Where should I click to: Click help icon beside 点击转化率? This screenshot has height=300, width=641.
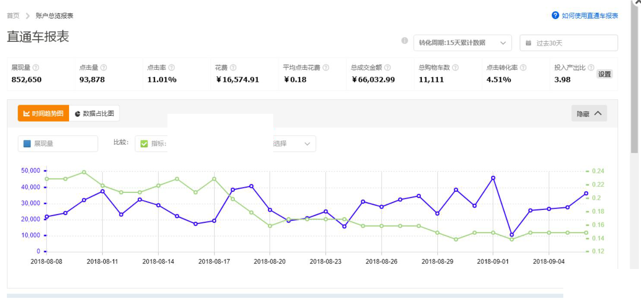(x=524, y=68)
